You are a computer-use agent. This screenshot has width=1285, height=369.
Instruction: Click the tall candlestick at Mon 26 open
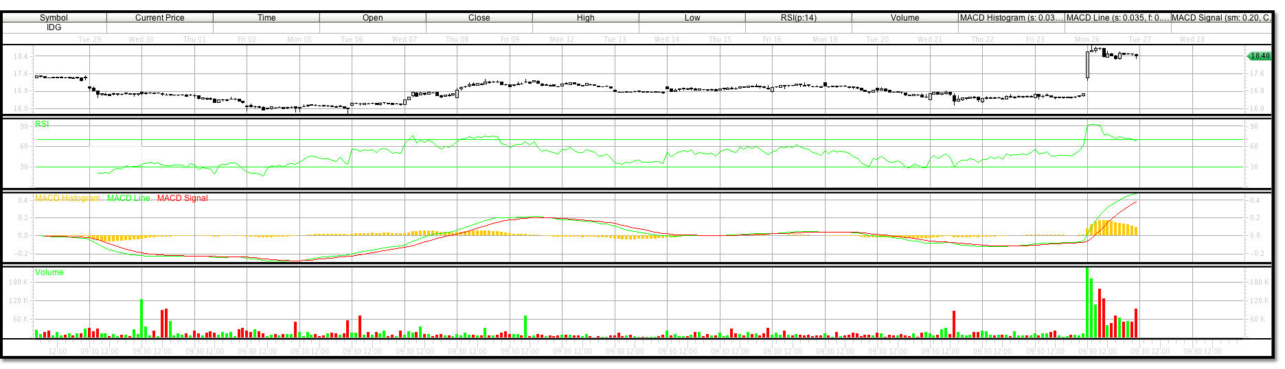pos(1087,64)
